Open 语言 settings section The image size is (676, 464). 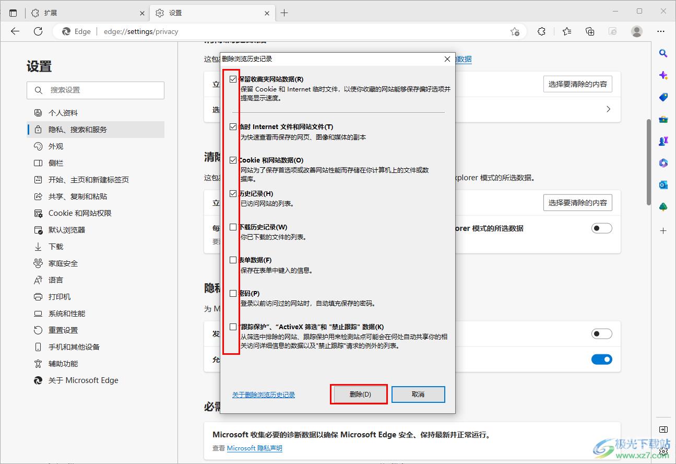96,280
